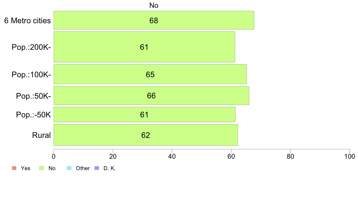Viewport: 358px width, 222px height.
Task: Click the green No legend swatch
Action: point(42,168)
